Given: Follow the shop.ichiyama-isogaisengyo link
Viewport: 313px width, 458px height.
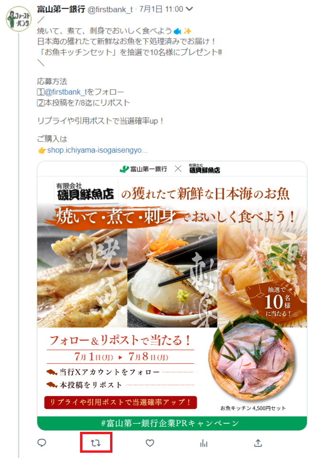Looking at the screenshot, I should coord(97,150).
